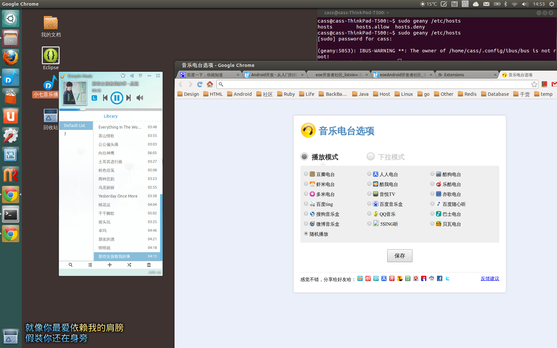This screenshot has height=348, width=557.
Task: Open the Linux bookmarks folder
Action: pos(404,94)
